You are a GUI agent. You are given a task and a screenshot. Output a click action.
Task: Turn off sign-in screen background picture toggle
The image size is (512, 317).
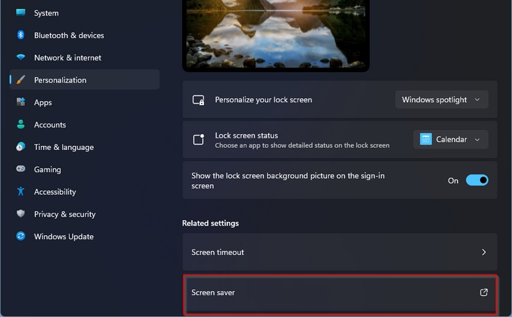[477, 180]
